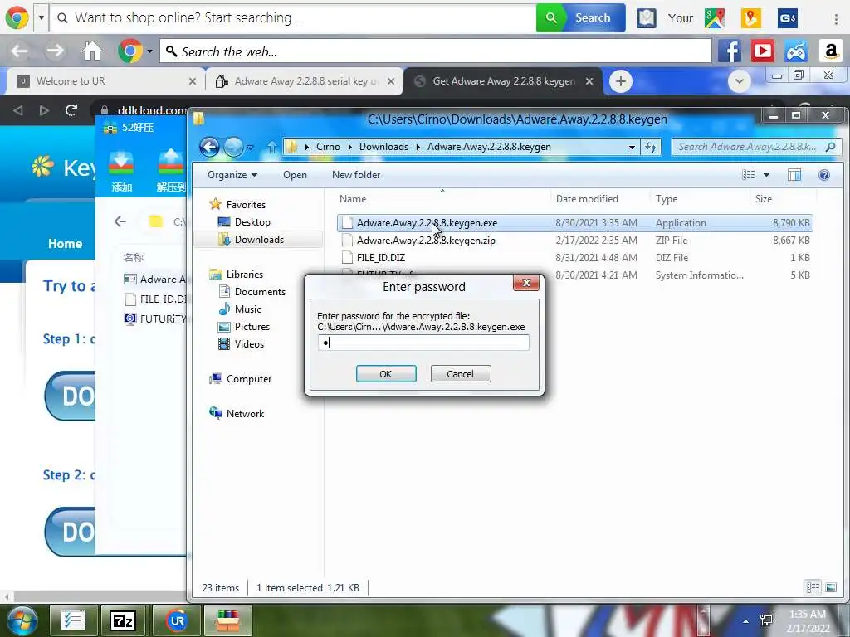The height and width of the screenshot is (637, 850).
Task: Select Favorites in navigation pane
Action: [x=246, y=205]
